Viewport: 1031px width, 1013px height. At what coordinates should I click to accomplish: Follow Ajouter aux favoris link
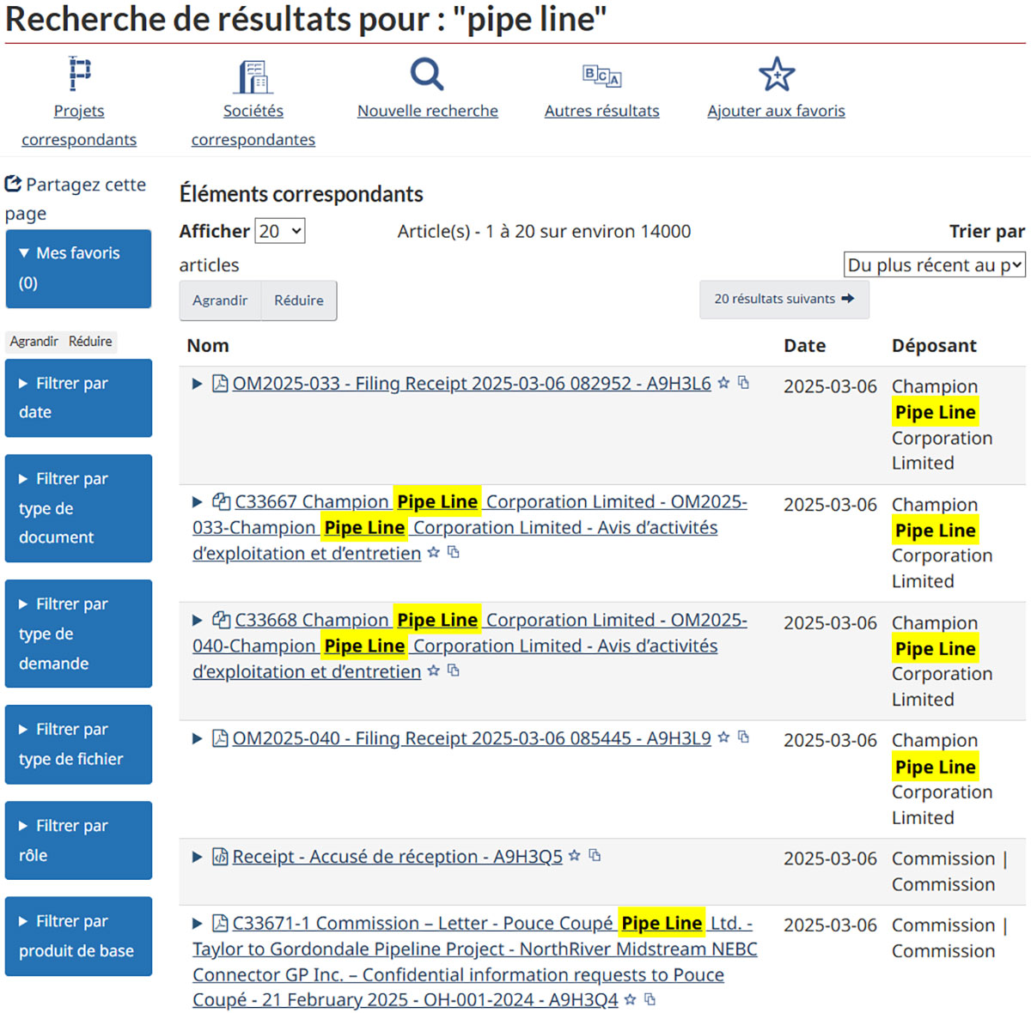tap(777, 111)
